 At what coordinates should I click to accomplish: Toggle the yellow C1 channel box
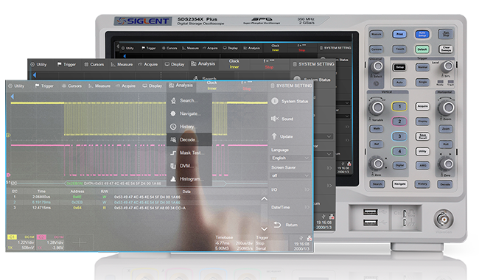pyautogui.click(x=12, y=237)
